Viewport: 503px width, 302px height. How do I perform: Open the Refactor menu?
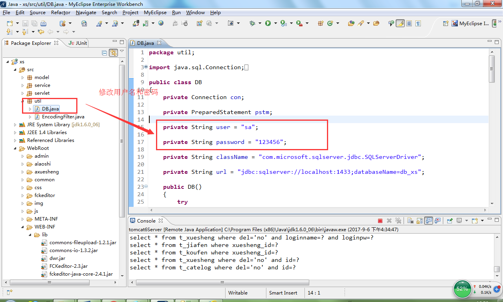[x=61, y=13]
